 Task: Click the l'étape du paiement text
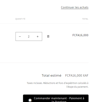click(x=77, y=87)
